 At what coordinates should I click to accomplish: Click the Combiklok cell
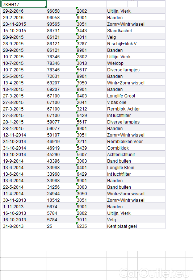(136, 148)
